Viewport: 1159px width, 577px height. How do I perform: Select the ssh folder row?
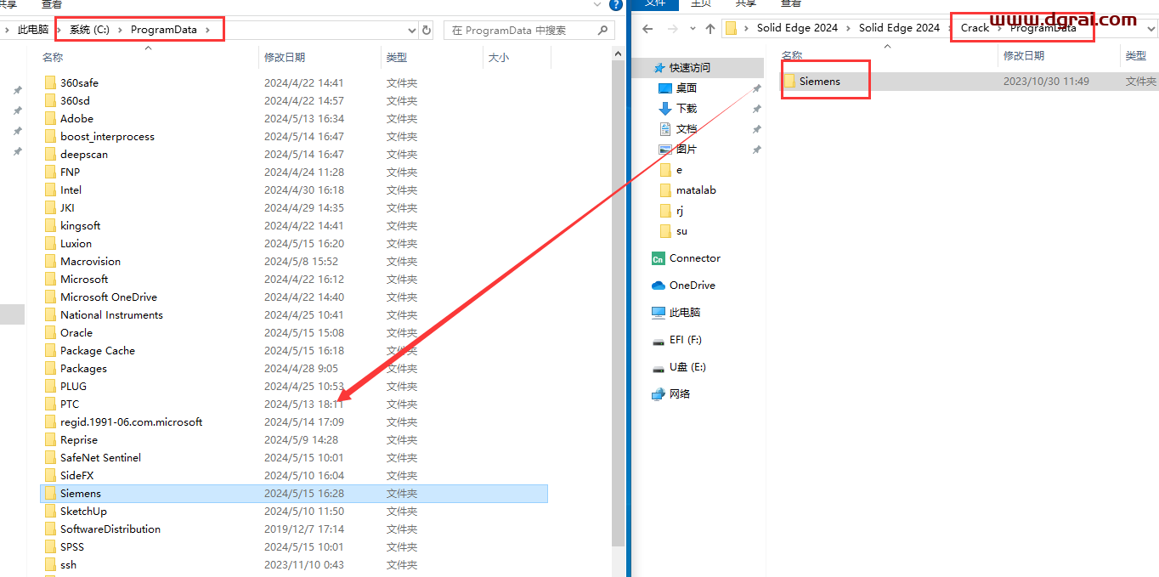coord(294,564)
